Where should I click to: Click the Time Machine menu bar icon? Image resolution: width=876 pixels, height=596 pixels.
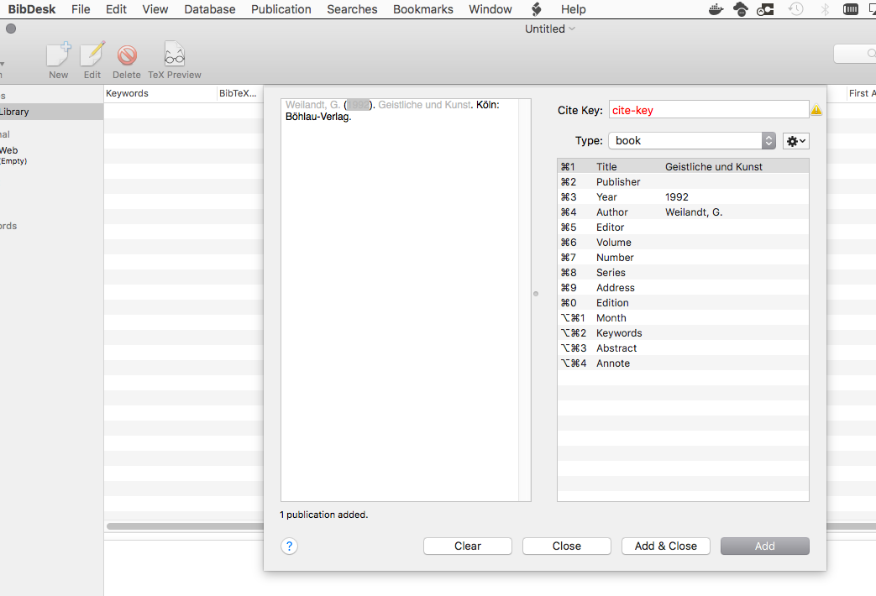pos(795,9)
